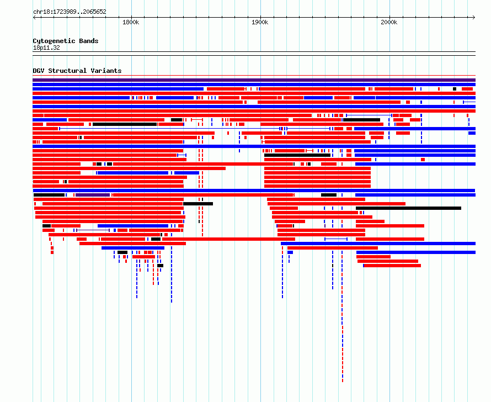The image size is (491, 402).
Task: Click the 1900k ruler label
Action: point(260,22)
